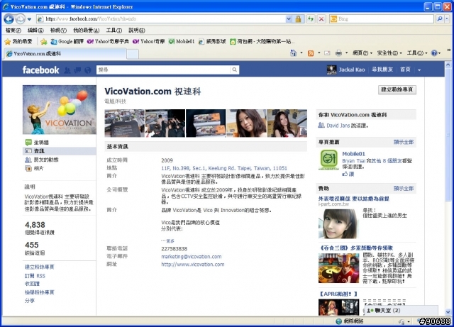Image resolution: width=454 pixels, height=327 pixels.
Task: Open the 說明(H) menu
Action: tap(137, 30)
